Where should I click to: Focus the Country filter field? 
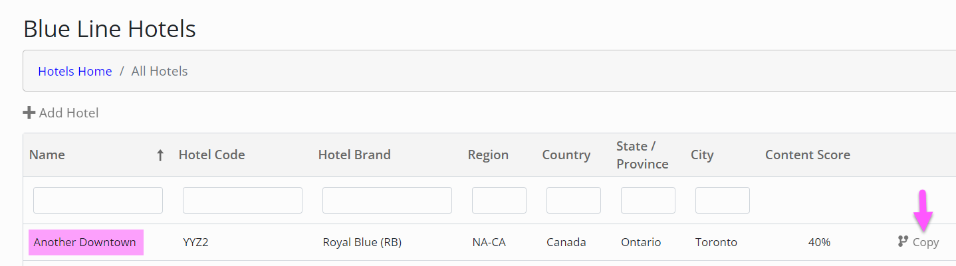pyautogui.click(x=574, y=200)
